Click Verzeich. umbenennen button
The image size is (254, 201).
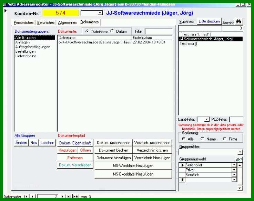(152, 143)
